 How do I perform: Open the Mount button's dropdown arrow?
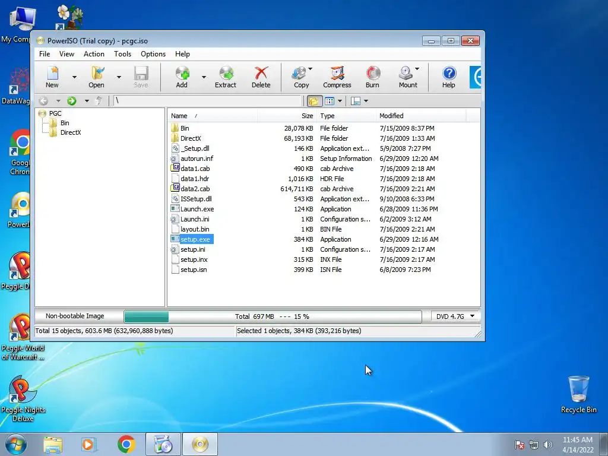click(417, 69)
